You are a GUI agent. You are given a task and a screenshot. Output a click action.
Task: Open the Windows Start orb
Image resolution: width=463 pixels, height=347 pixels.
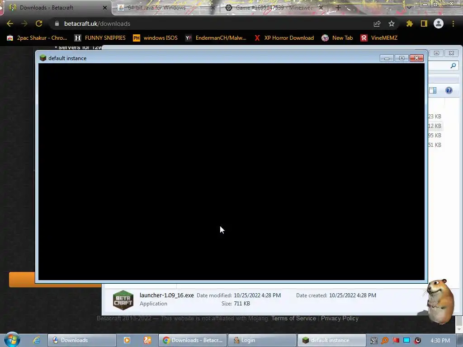(x=12, y=339)
